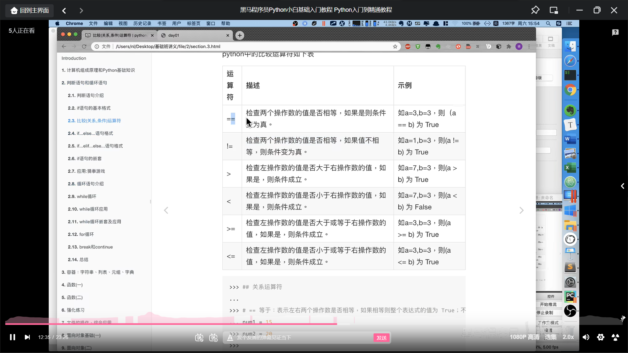Screen dimensions: 628x353
Task: Pin the window on top
Action: coord(535,10)
